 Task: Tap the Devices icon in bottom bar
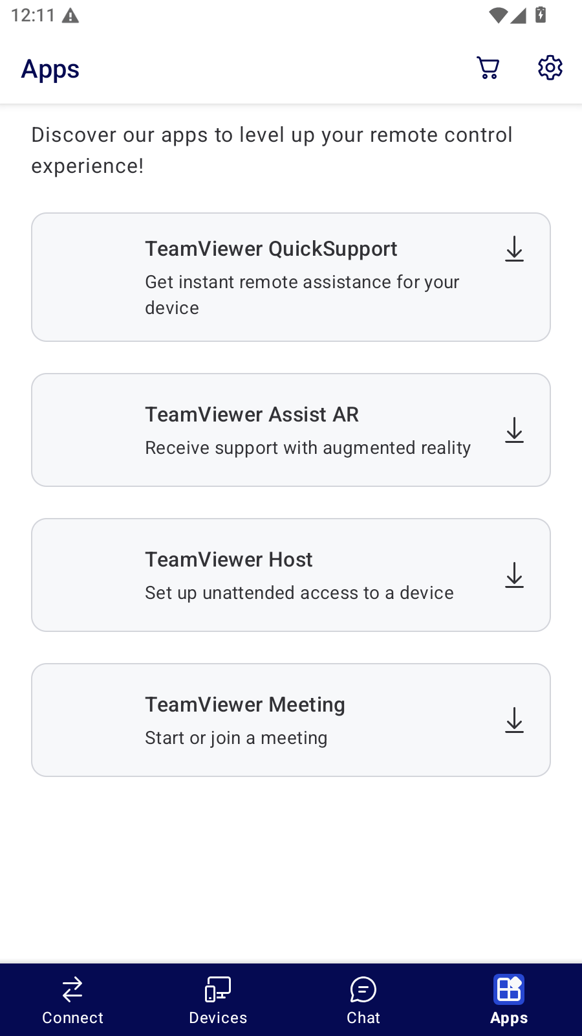[x=218, y=989]
